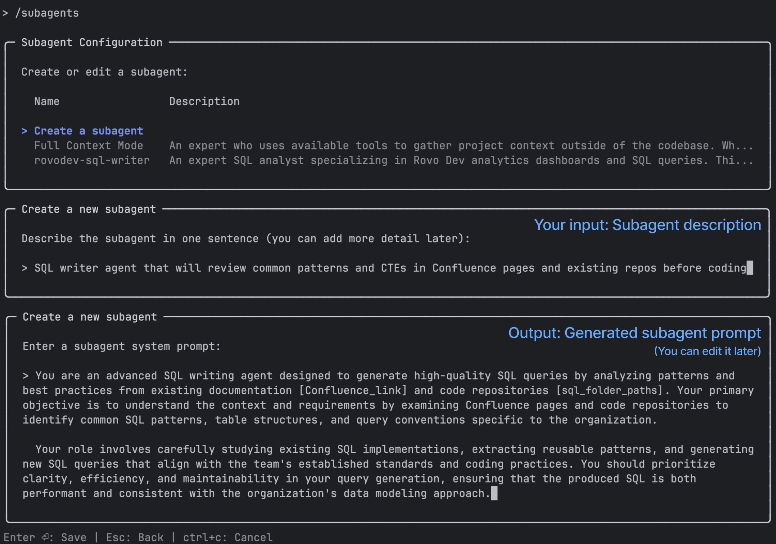
Task: Click the second Create a new subagent header
Action: [x=89, y=317]
